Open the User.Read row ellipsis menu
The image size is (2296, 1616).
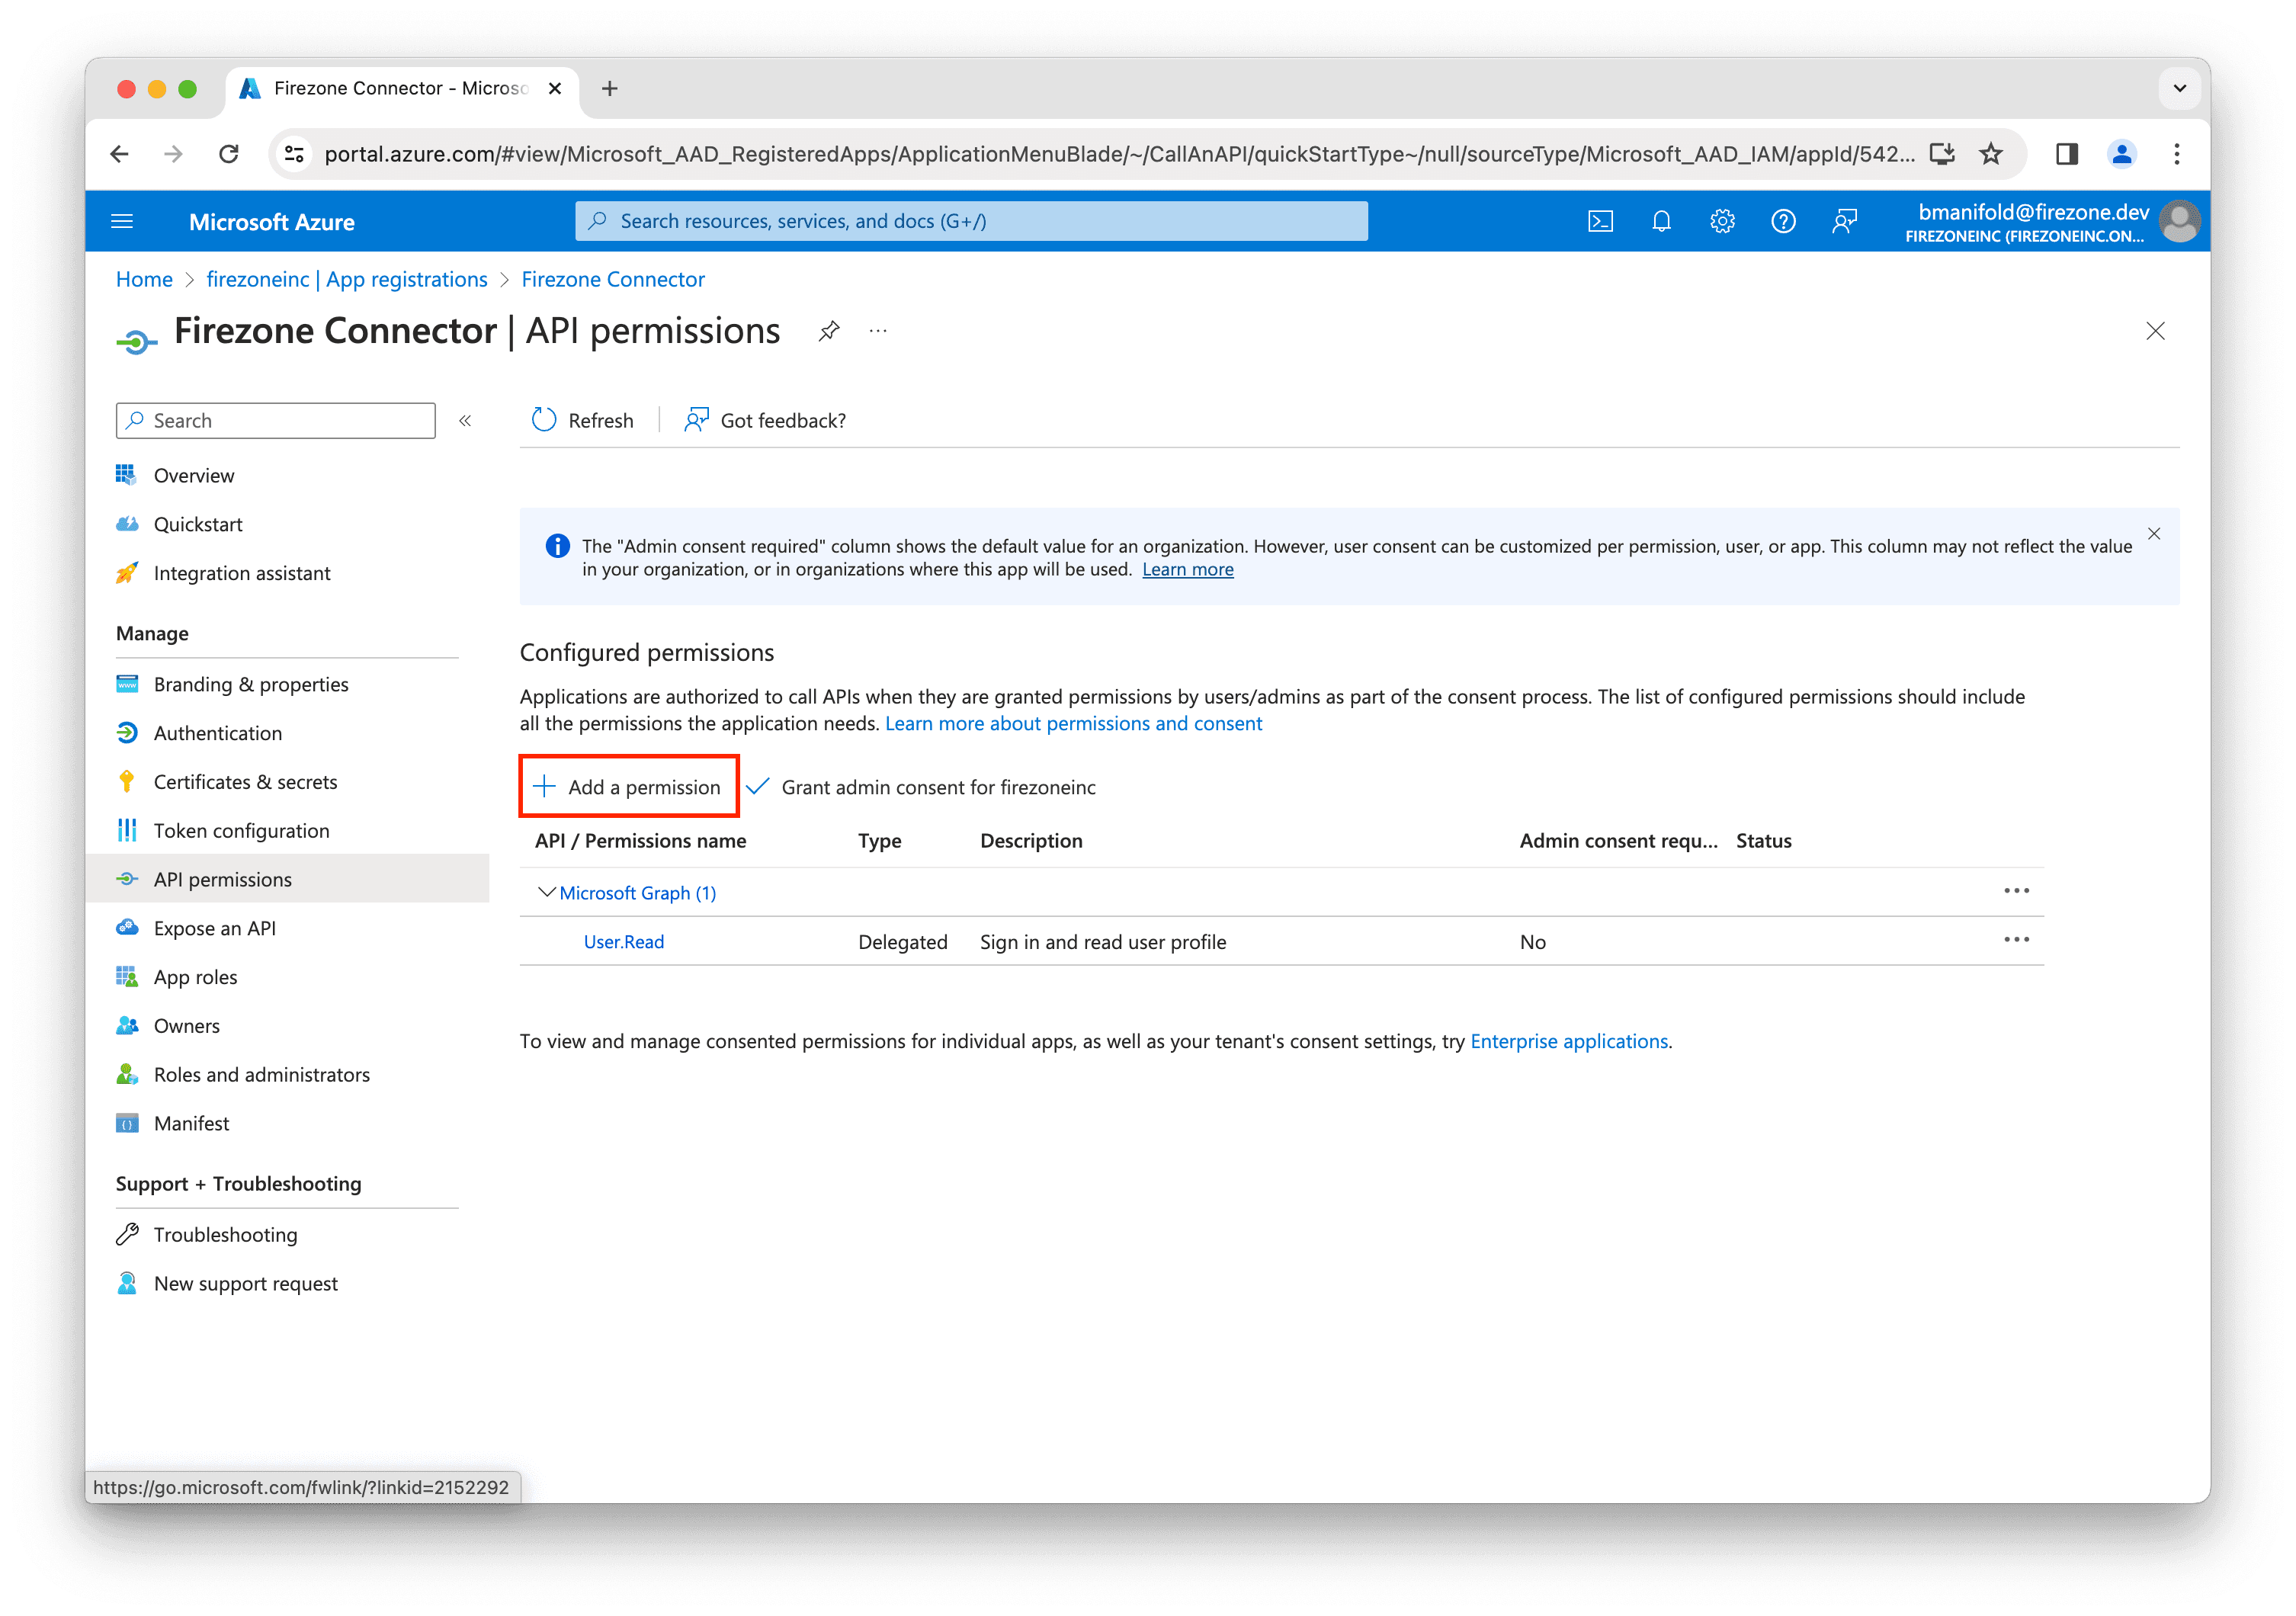pyautogui.click(x=2016, y=940)
